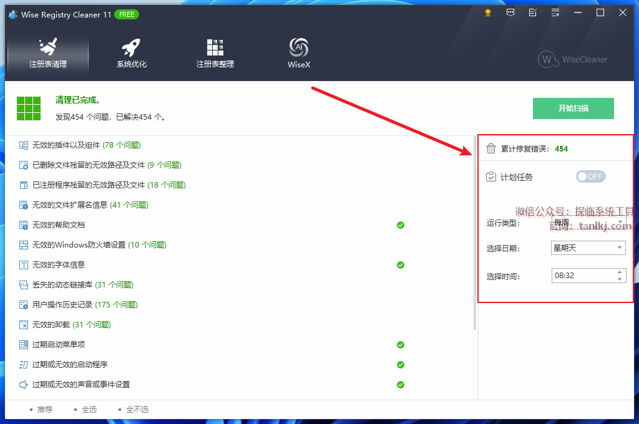Open the 注册表整理 tab

(215, 54)
